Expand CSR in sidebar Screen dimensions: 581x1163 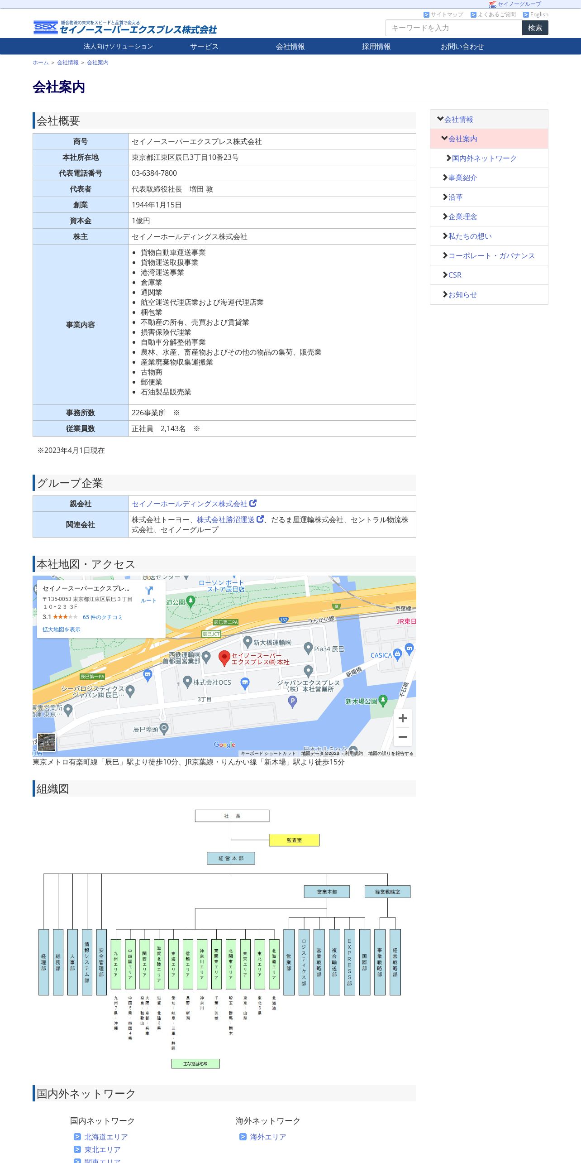tap(445, 275)
